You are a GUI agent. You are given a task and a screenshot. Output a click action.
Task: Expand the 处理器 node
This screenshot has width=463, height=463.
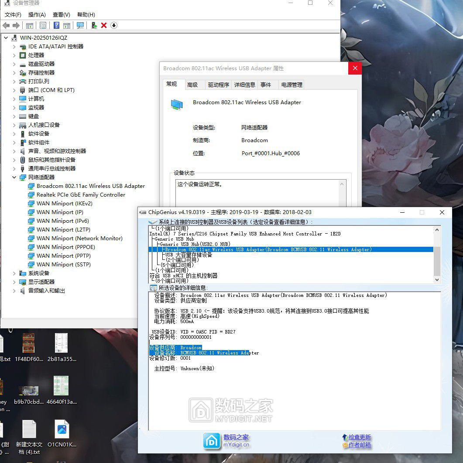(14, 55)
